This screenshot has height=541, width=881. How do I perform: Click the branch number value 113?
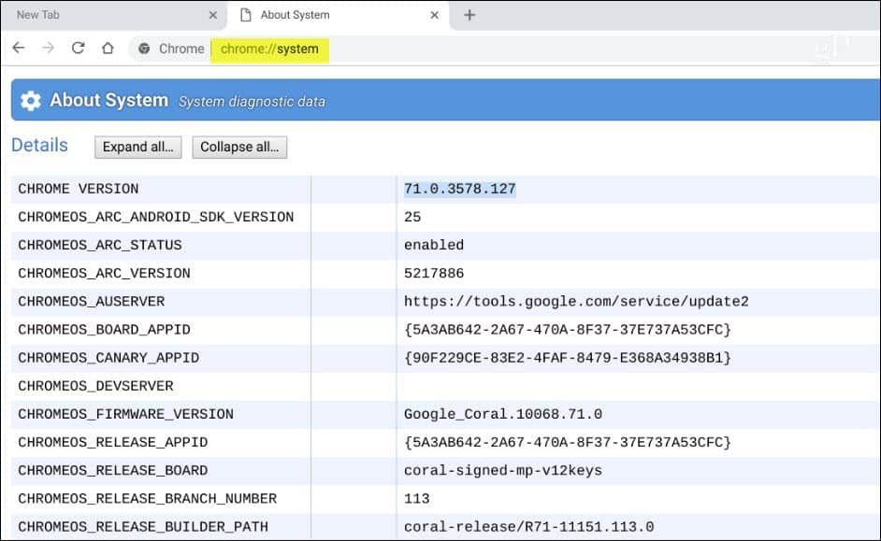(417, 498)
